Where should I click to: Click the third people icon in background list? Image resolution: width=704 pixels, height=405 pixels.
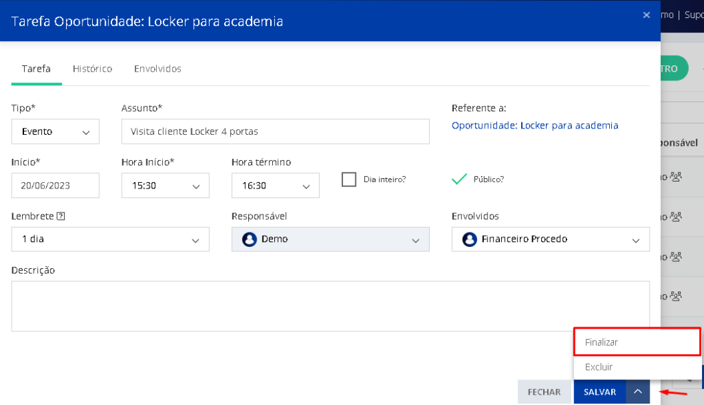click(x=676, y=257)
